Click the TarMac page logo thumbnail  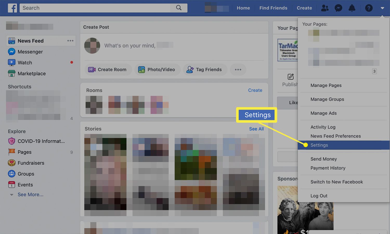click(x=288, y=50)
